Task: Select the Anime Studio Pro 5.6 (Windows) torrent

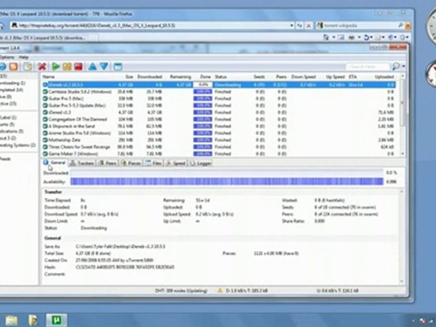Action: click(219, 133)
